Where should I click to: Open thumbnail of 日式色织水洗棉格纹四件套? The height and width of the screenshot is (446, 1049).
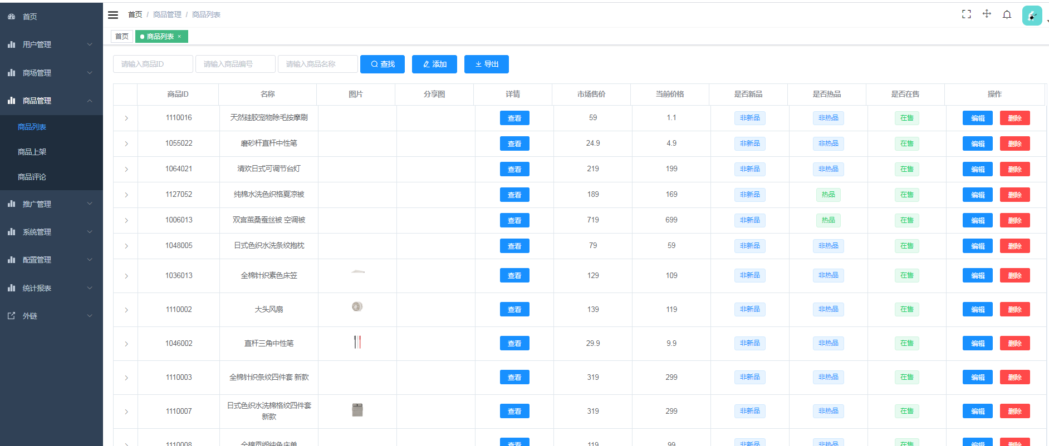tap(357, 410)
